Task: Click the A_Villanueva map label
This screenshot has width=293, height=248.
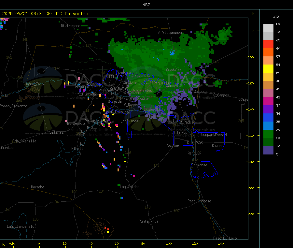Action: (170, 33)
